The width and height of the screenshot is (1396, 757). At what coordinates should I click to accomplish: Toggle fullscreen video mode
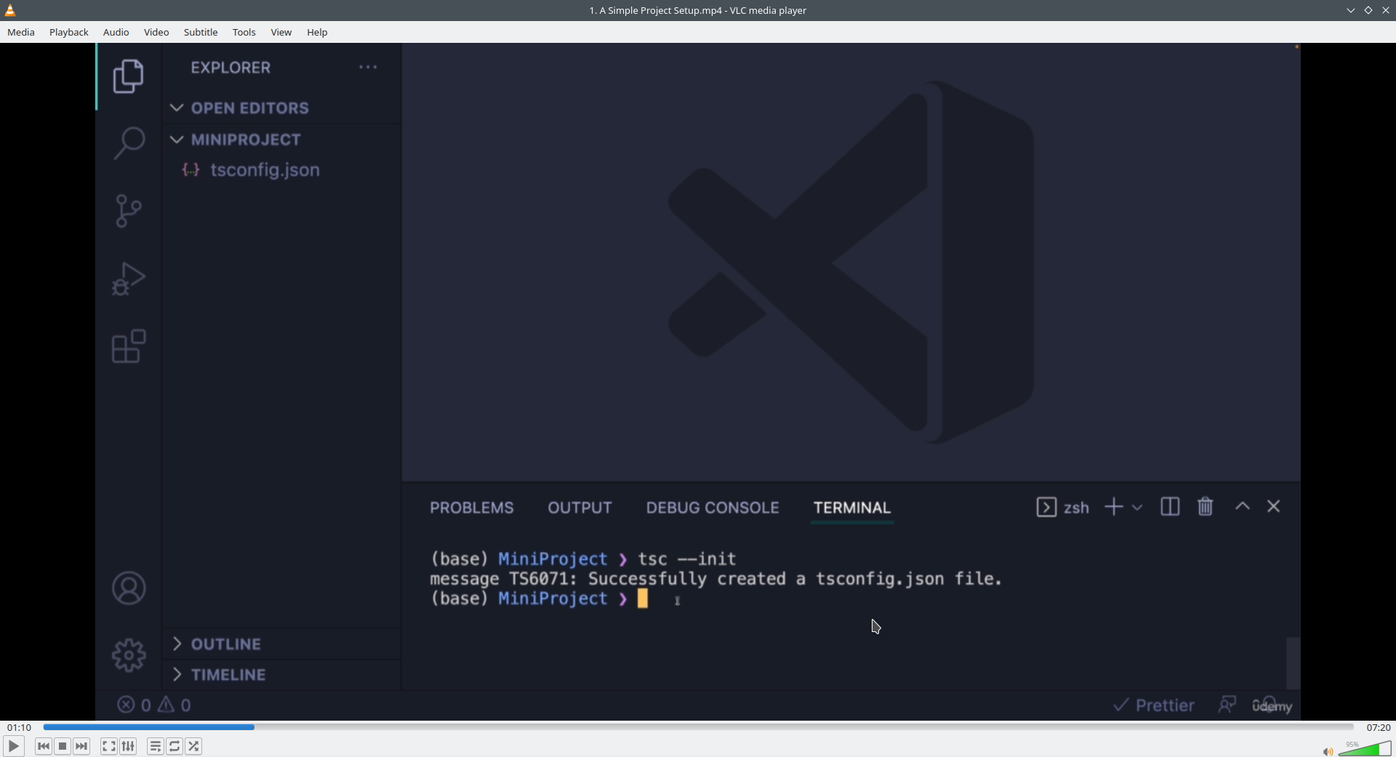pos(109,746)
